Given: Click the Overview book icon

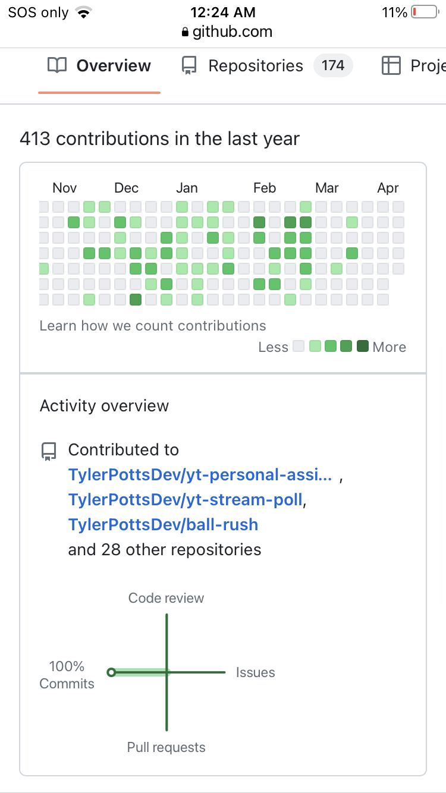Looking at the screenshot, I should (x=57, y=66).
